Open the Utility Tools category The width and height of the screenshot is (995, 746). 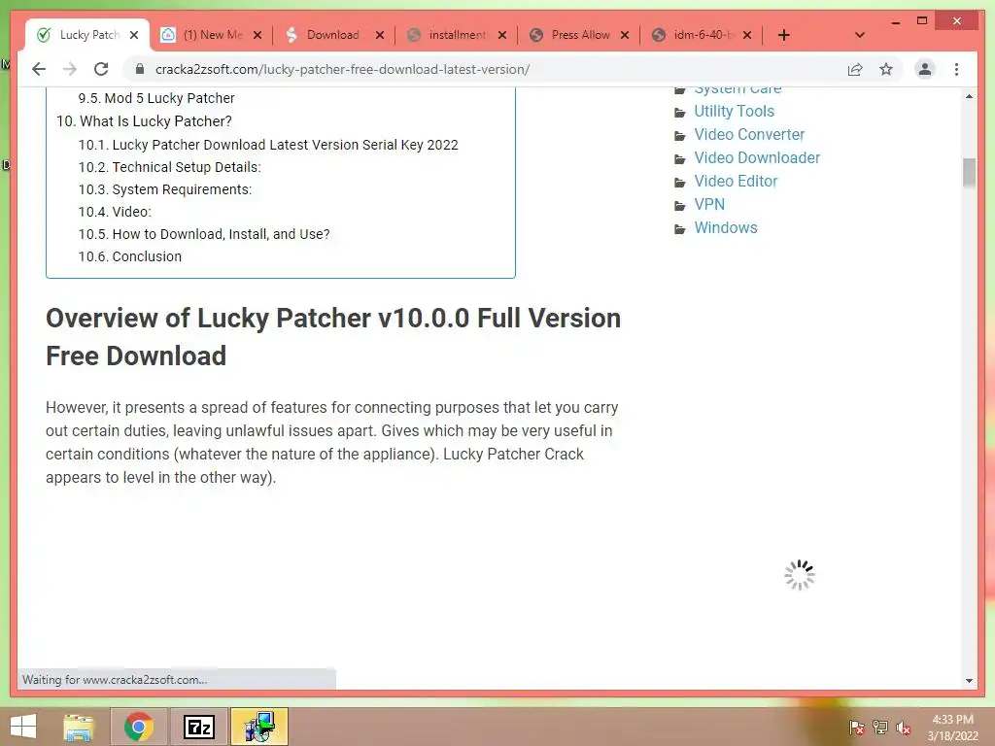735,111
